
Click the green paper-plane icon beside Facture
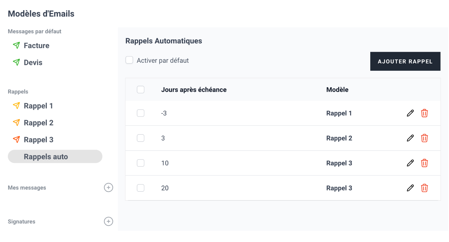[16, 46]
